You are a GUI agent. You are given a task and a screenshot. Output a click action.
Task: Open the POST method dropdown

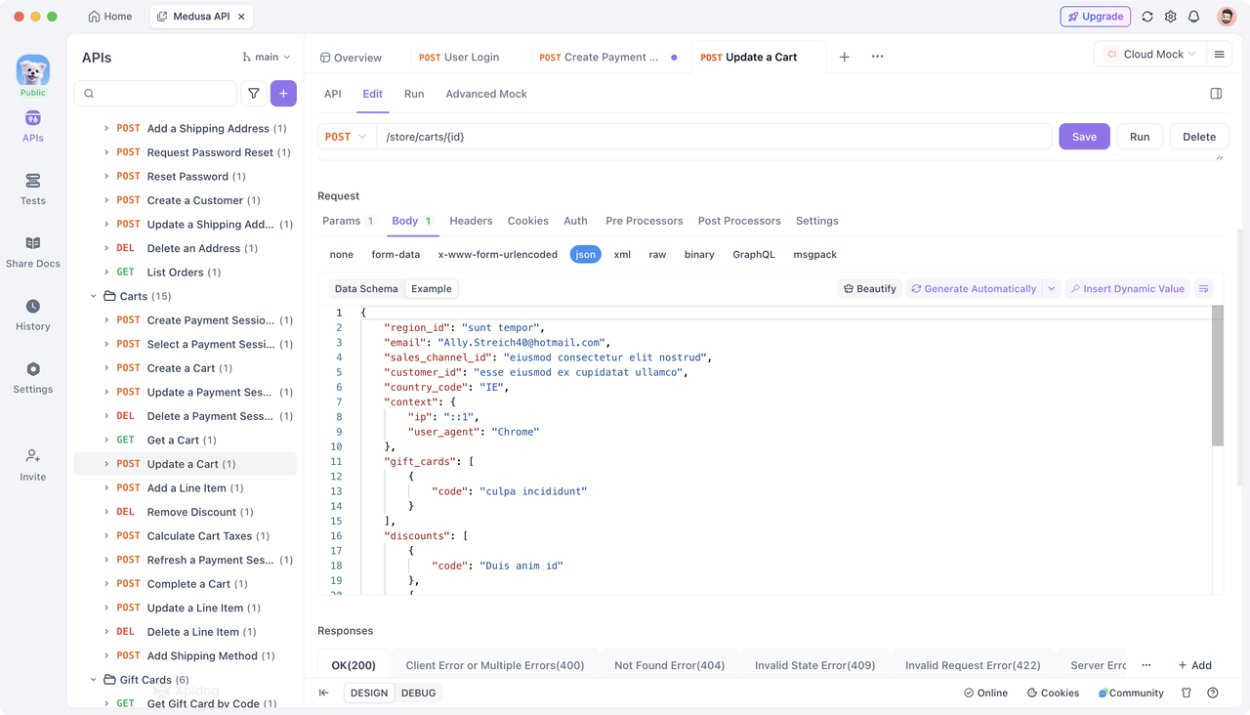pyautogui.click(x=347, y=137)
